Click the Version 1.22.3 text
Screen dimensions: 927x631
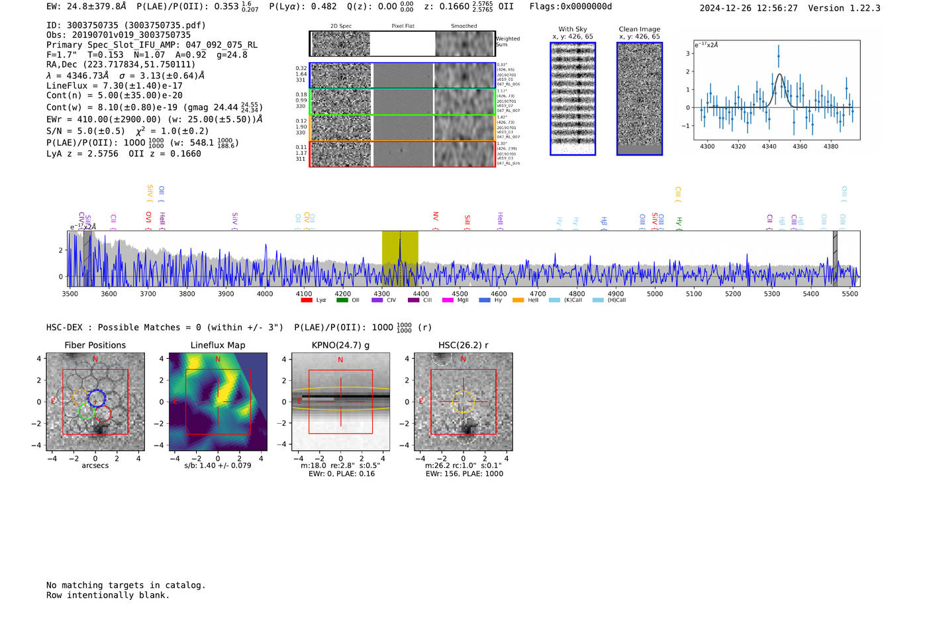(844, 8)
